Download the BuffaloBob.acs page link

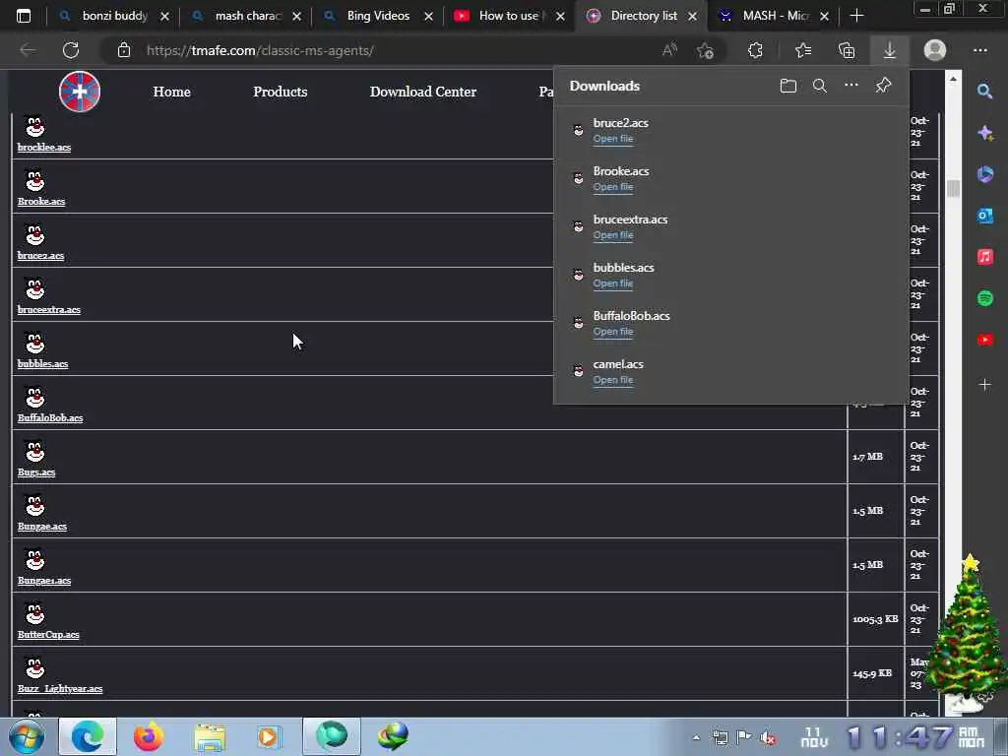coord(50,417)
